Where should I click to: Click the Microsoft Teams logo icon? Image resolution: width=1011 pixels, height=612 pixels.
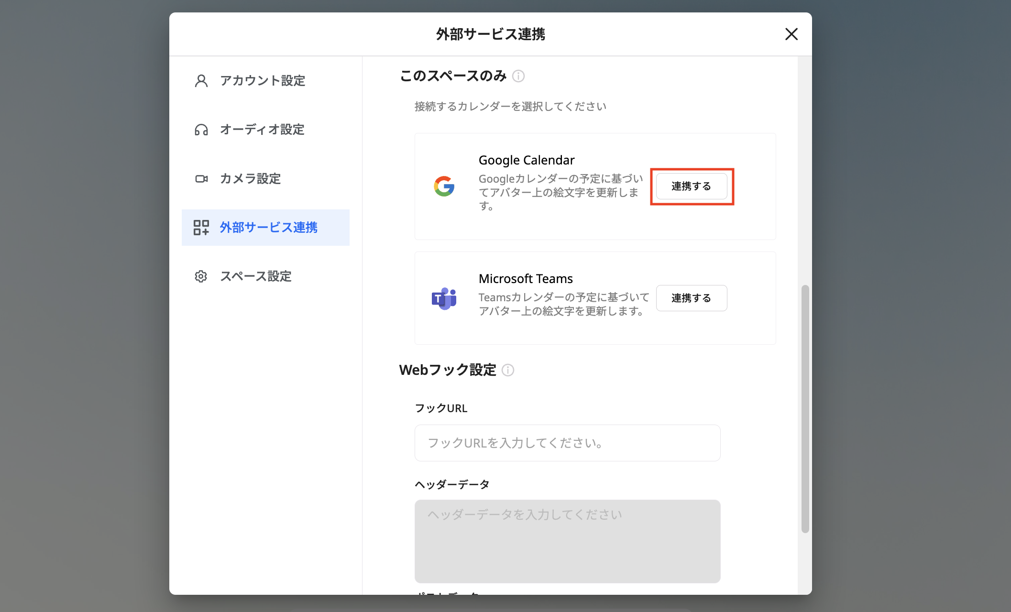click(x=444, y=298)
